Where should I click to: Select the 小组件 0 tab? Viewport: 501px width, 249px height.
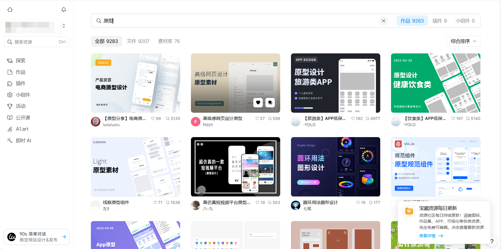[x=465, y=21]
